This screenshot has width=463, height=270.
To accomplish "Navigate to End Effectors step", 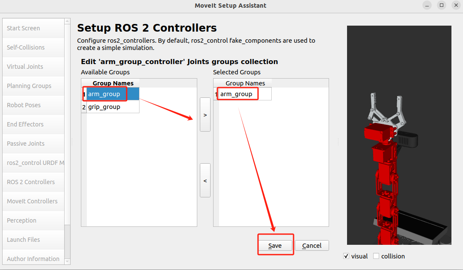I will (33, 124).
